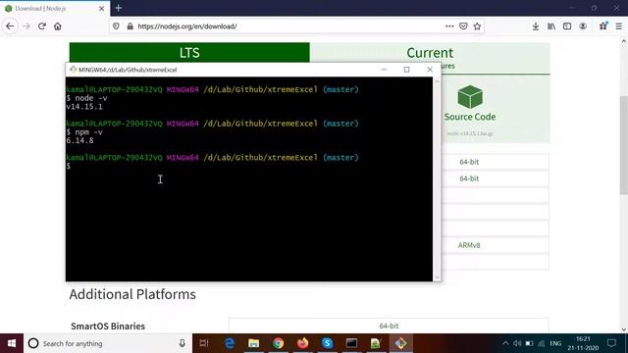Reload the Node.js download page
The height and width of the screenshot is (353, 628).
pos(42,26)
